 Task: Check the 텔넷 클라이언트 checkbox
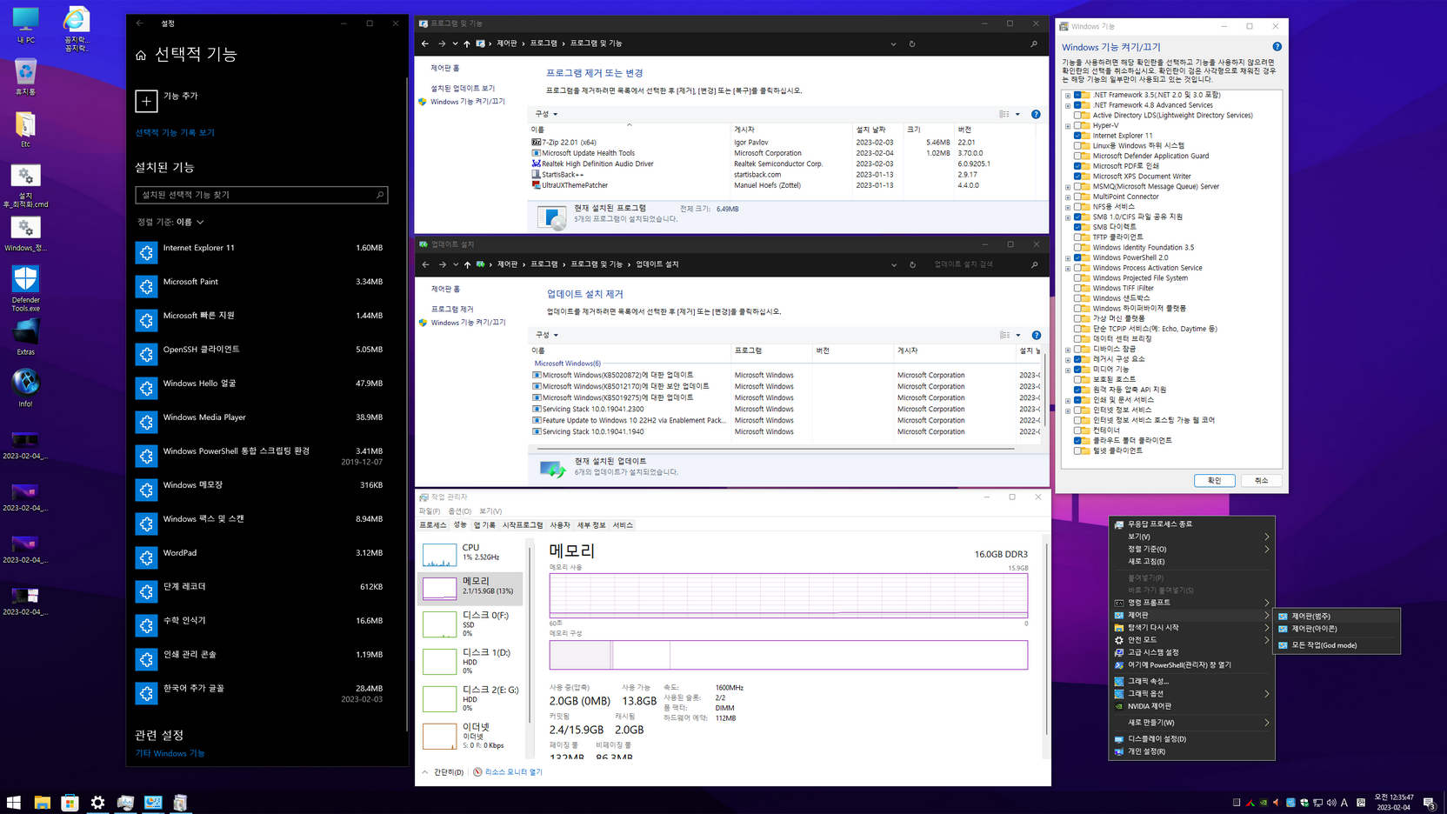click(1077, 450)
